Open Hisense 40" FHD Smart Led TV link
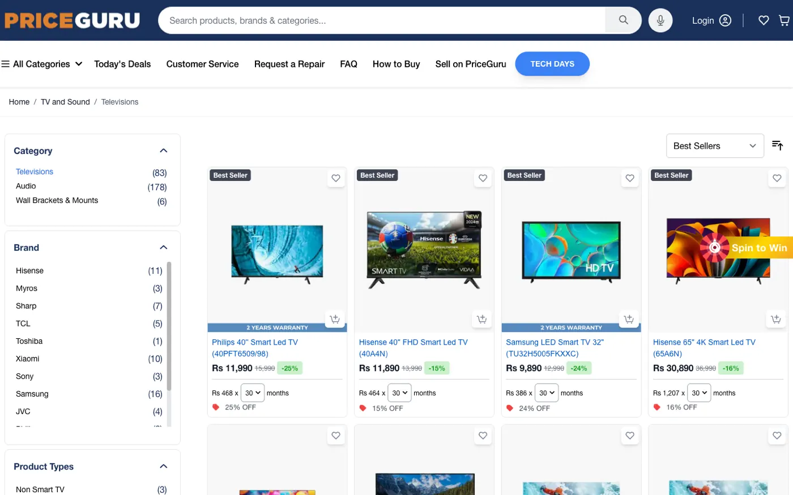Viewport: 793px width, 495px height. (413, 348)
